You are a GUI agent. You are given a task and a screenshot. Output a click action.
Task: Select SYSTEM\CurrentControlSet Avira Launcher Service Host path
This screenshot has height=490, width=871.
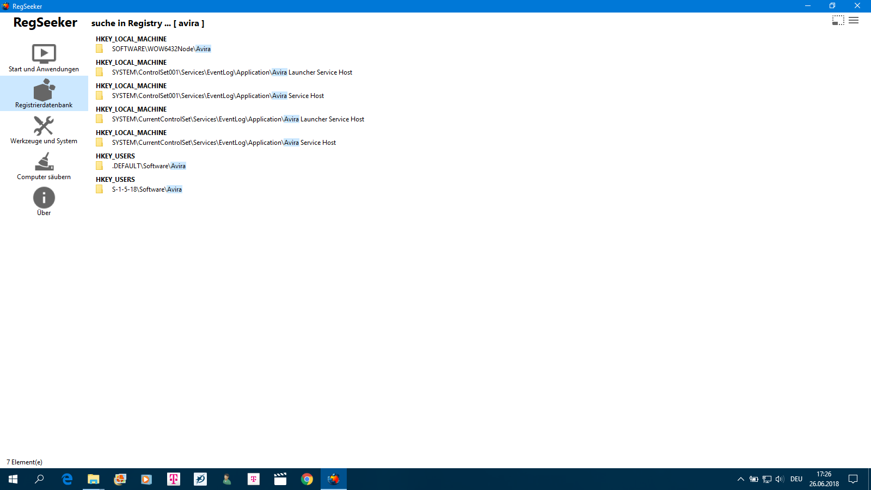pyautogui.click(x=238, y=119)
